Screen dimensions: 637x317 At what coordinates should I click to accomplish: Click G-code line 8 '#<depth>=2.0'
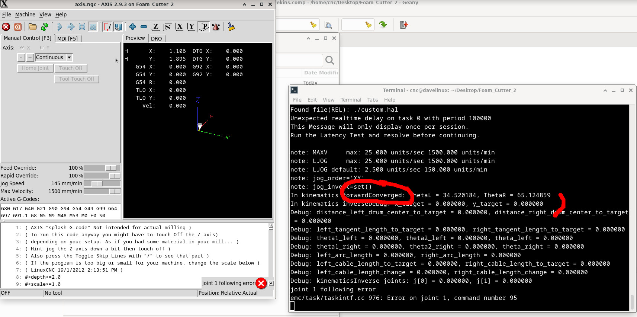click(43, 277)
